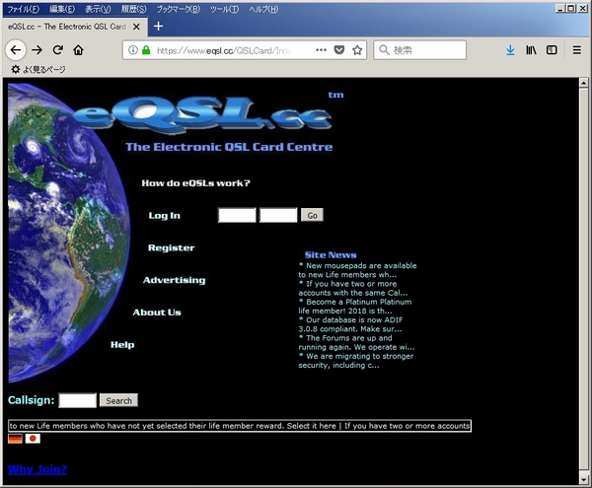Show site information icon in address bar
Viewport: 592px width, 488px height.
tap(133, 49)
